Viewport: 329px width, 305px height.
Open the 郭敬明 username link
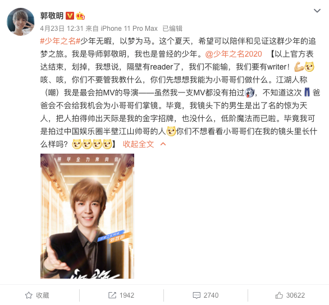52,16
